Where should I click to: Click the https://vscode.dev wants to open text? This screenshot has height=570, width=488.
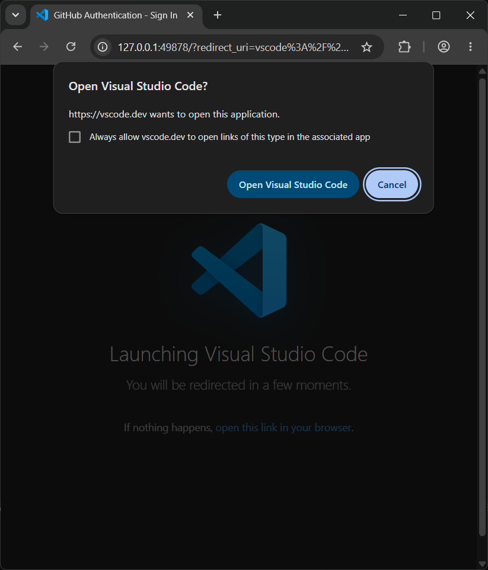[174, 114]
